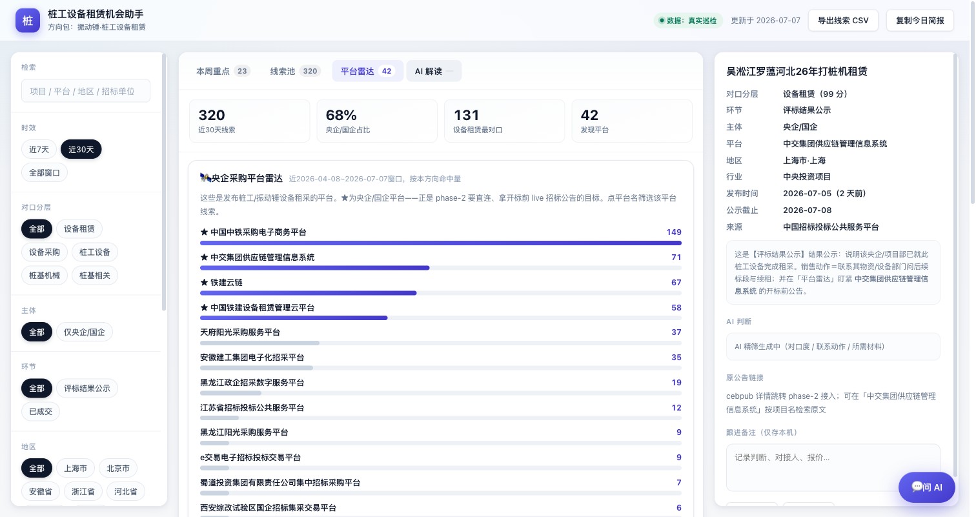Click the progress bar under 中国中铁采购电子商务平台
The height and width of the screenshot is (517, 976).
441,243
